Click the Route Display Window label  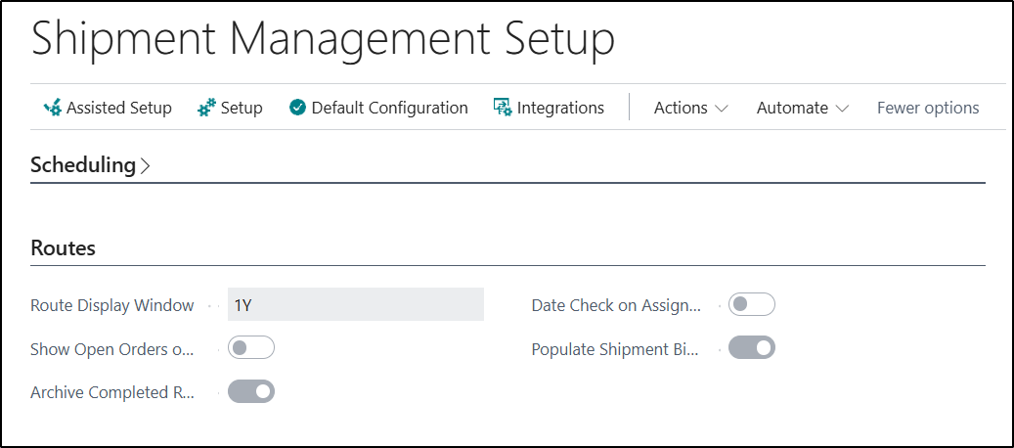pyautogui.click(x=111, y=305)
